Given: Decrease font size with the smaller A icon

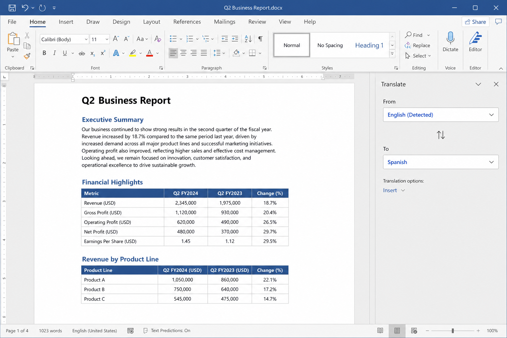Looking at the screenshot, I should (126, 39).
